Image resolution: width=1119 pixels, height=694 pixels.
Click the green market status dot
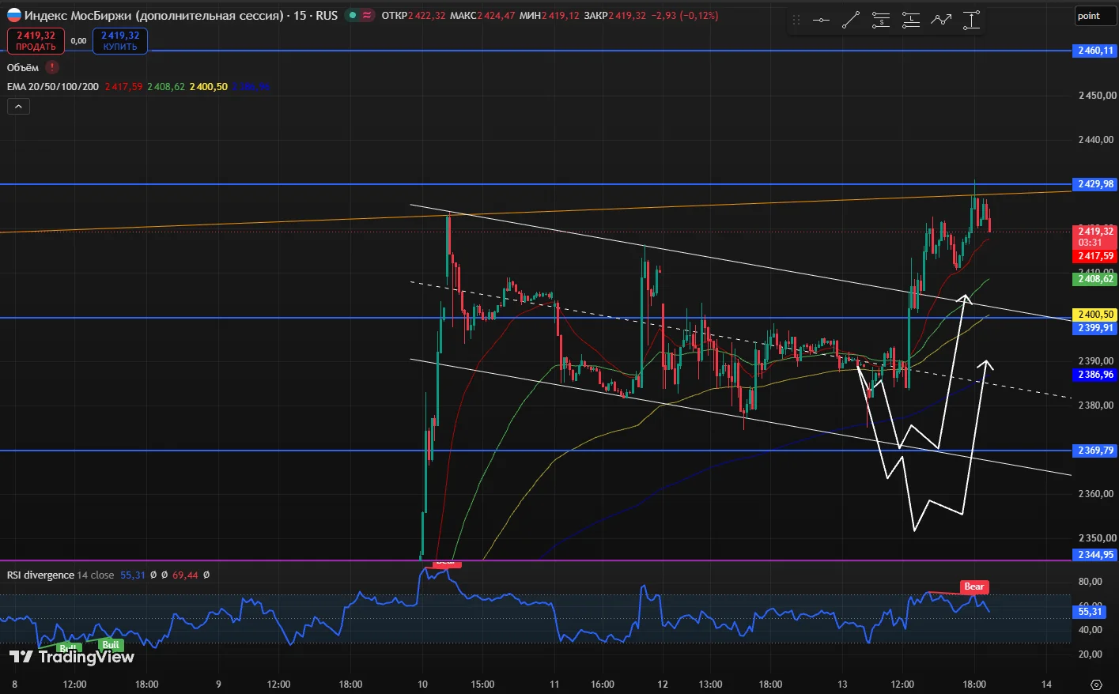[x=353, y=15]
